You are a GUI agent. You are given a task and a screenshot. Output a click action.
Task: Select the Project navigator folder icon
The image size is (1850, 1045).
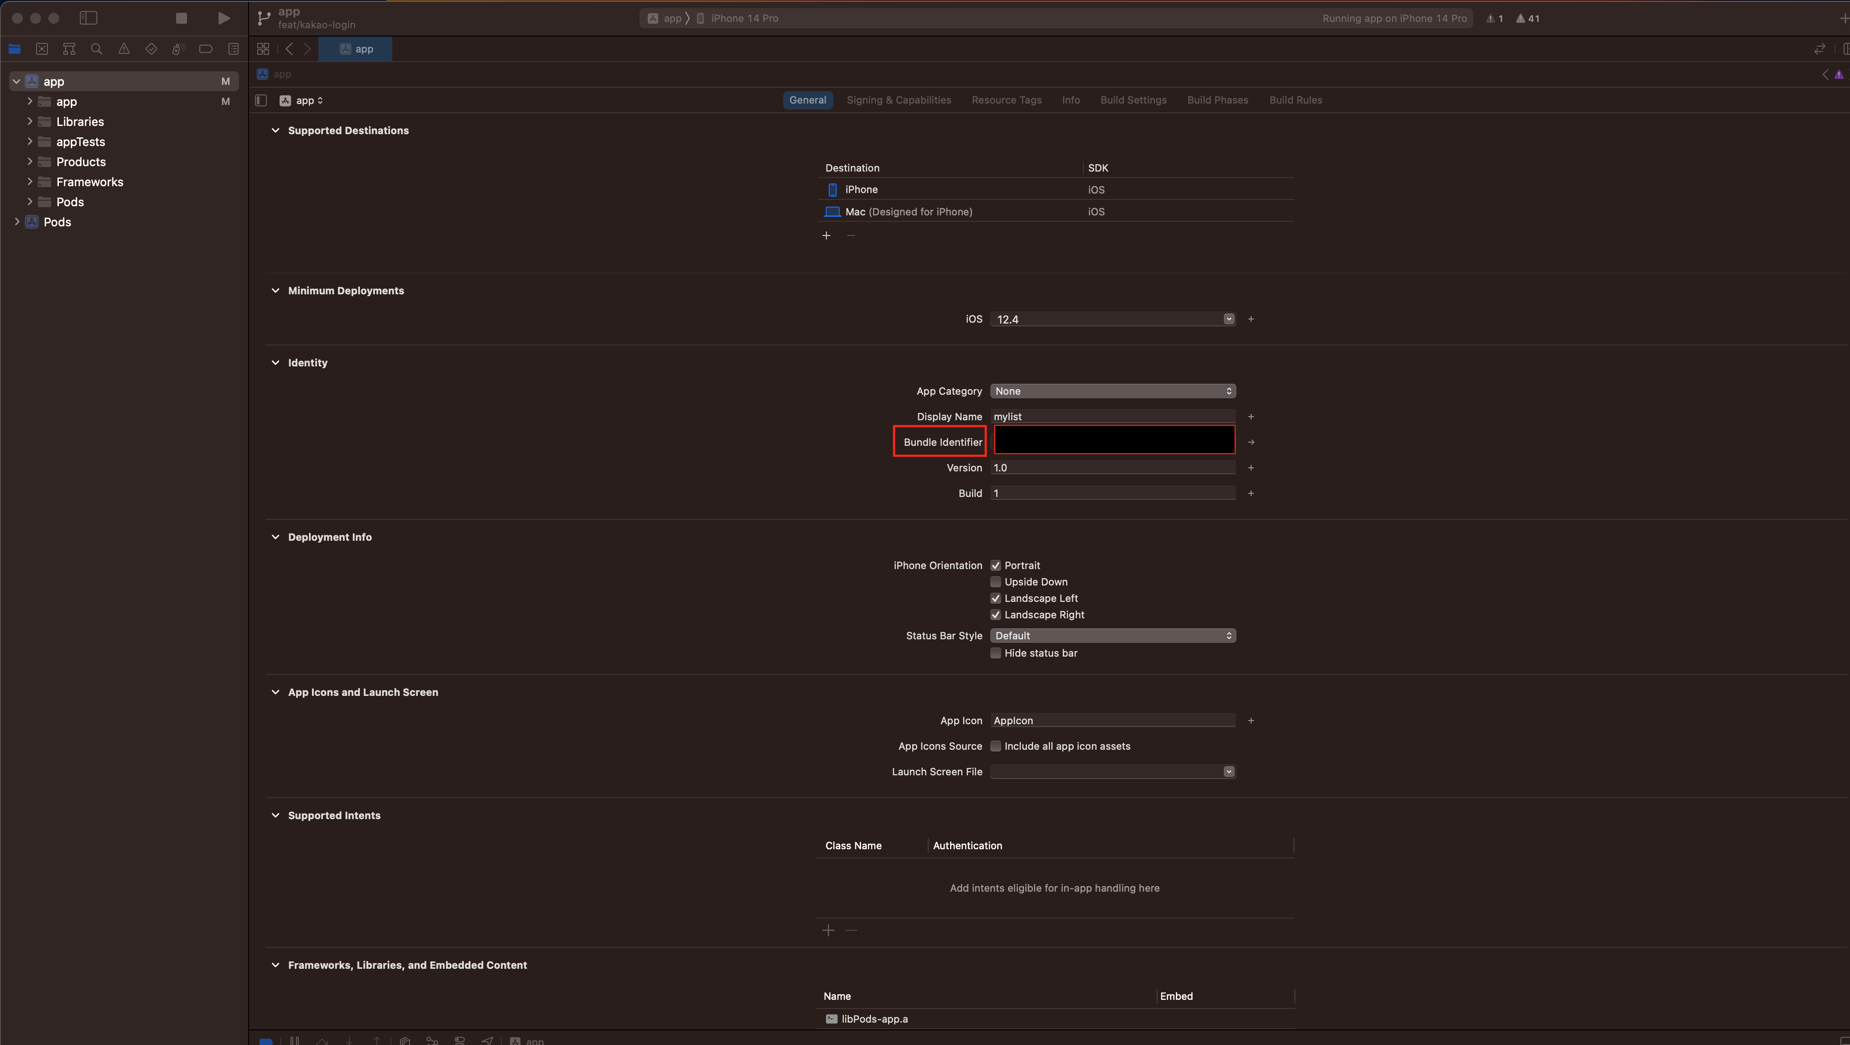click(x=14, y=49)
